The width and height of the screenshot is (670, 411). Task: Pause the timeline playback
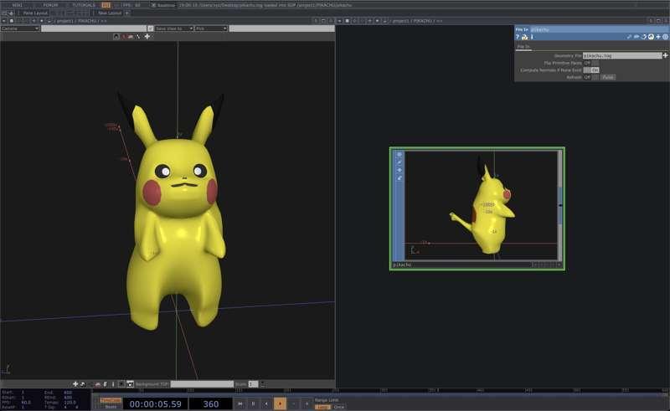coord(253,403)
